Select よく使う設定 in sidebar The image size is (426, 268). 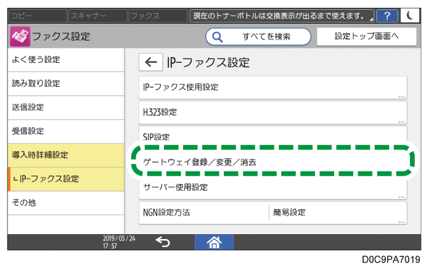pos(66,60)
